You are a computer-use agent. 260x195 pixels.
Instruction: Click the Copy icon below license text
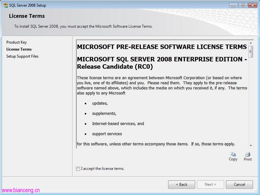[233, 154]
